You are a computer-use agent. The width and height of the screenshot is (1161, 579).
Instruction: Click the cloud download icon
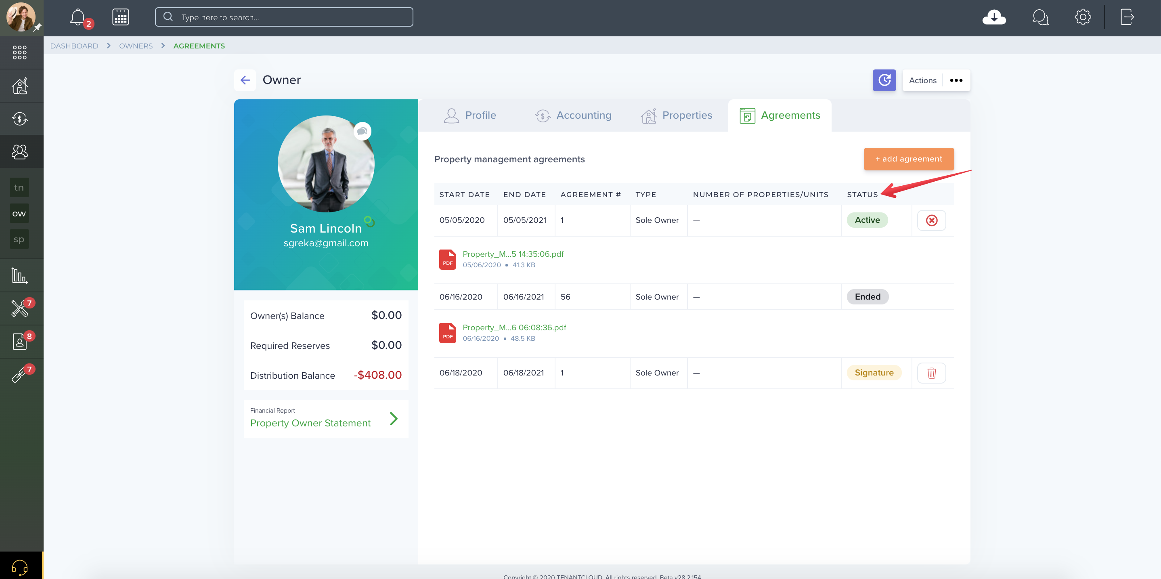coord(994,17)
